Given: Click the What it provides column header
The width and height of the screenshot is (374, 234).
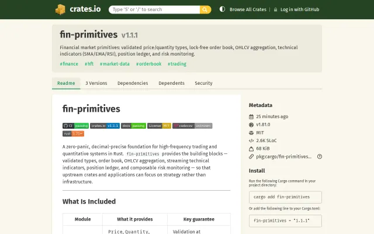Looking at the screenshot, I should pyautogui.click(x=135, y=219).
